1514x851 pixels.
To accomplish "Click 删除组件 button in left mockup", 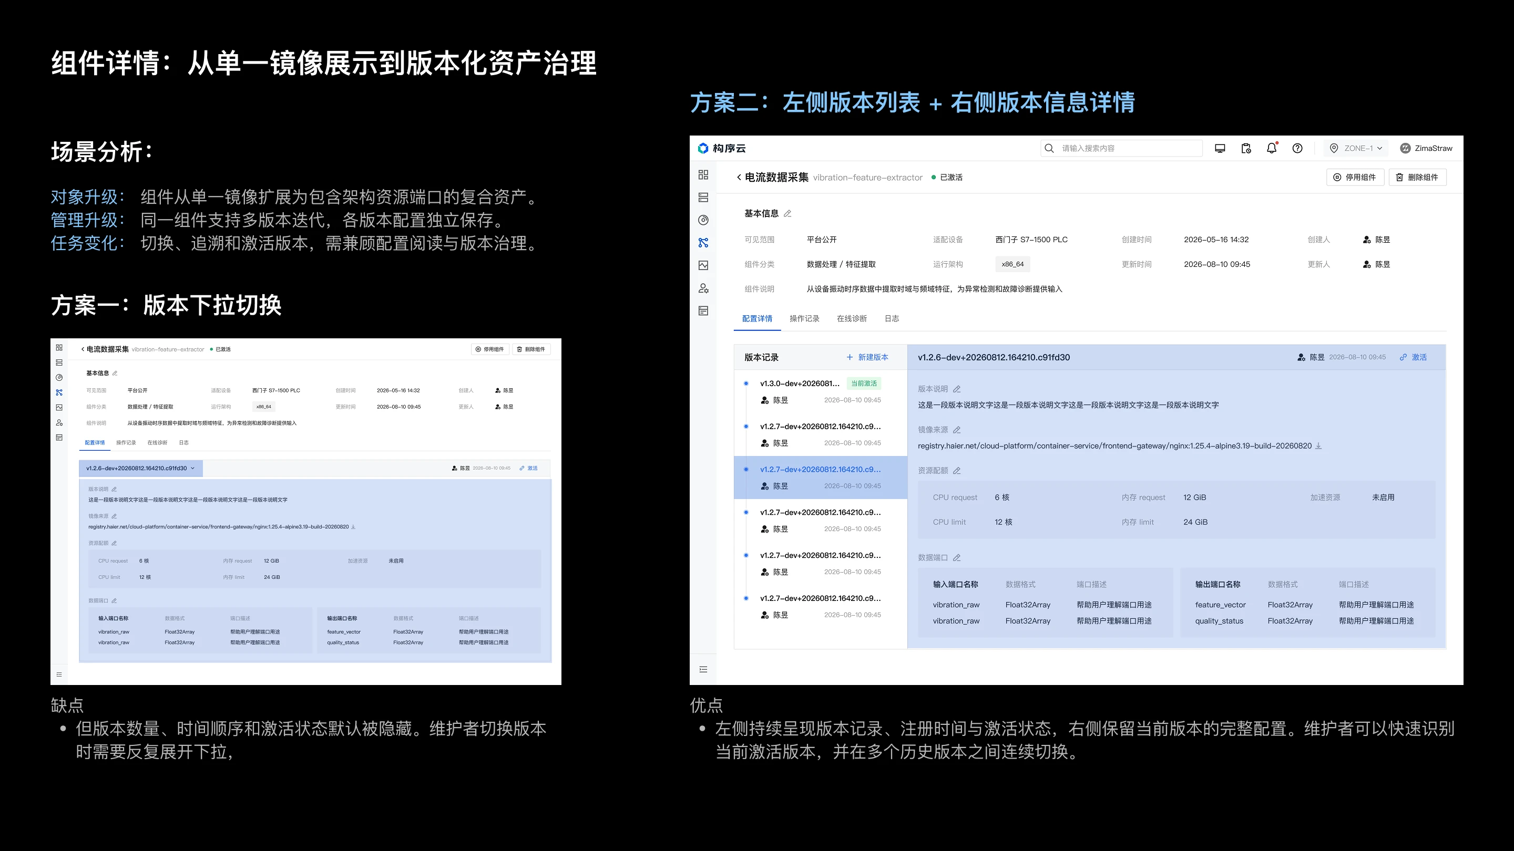I will tap(531, 349).
